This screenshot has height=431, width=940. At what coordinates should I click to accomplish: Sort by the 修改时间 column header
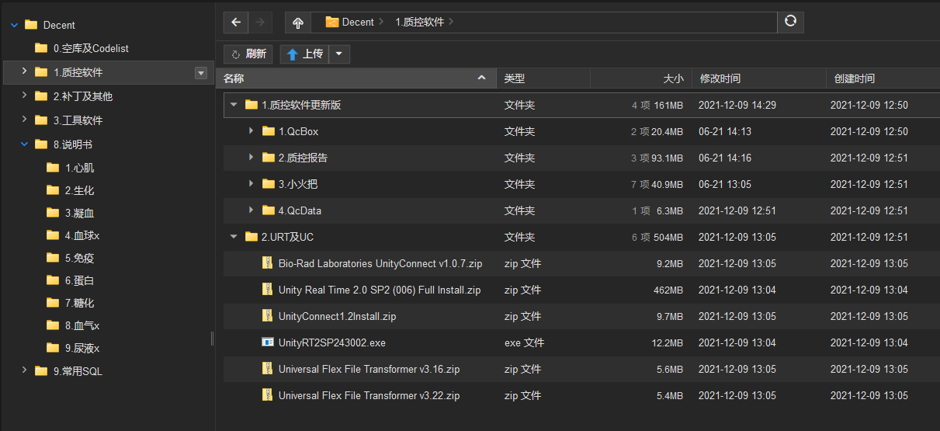pyautogui.click(x=720, y=78)
